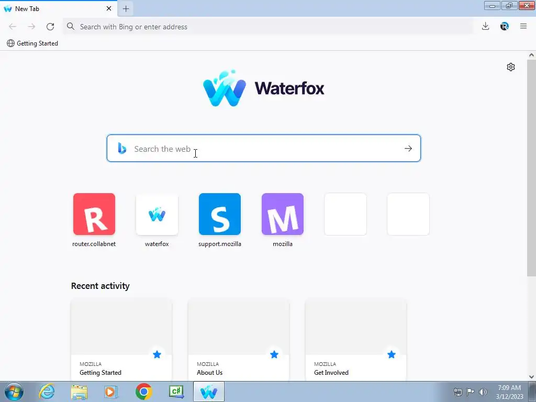Open the Get Involved activity card
536x402 pixels.
[356, 340]
